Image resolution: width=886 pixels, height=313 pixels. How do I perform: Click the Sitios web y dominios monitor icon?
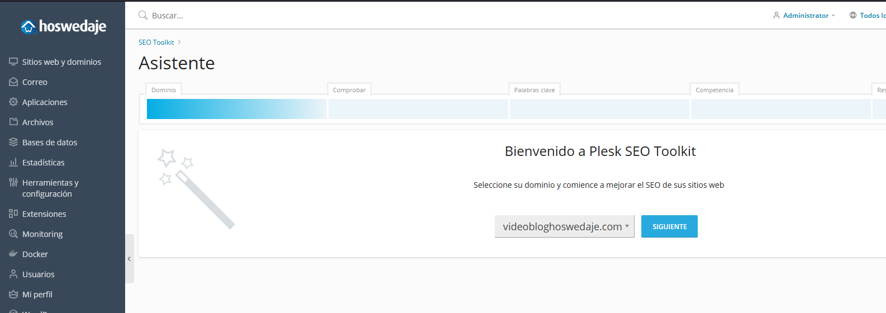pos(13,61)
